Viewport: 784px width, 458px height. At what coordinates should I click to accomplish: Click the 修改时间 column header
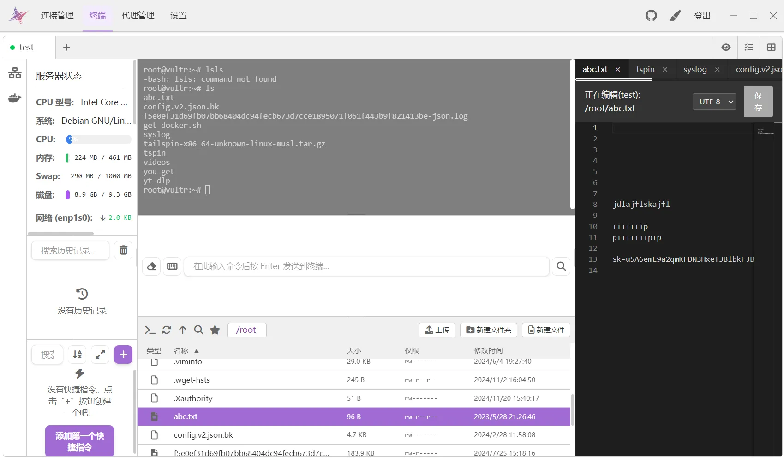click(x=488, y=351)
